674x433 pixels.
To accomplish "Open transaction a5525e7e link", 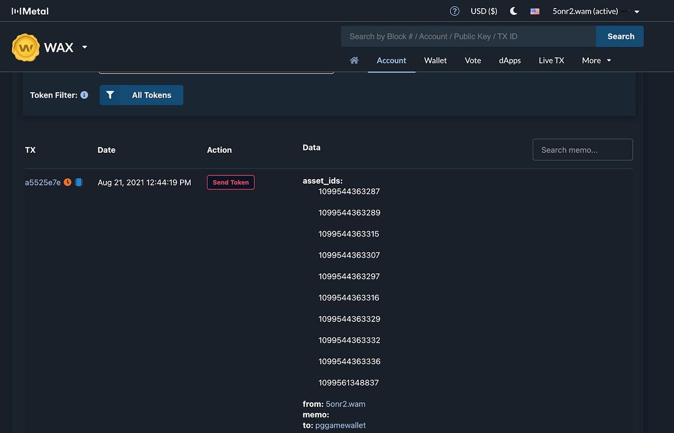I will pyautogui.click(x=43, y=183).
